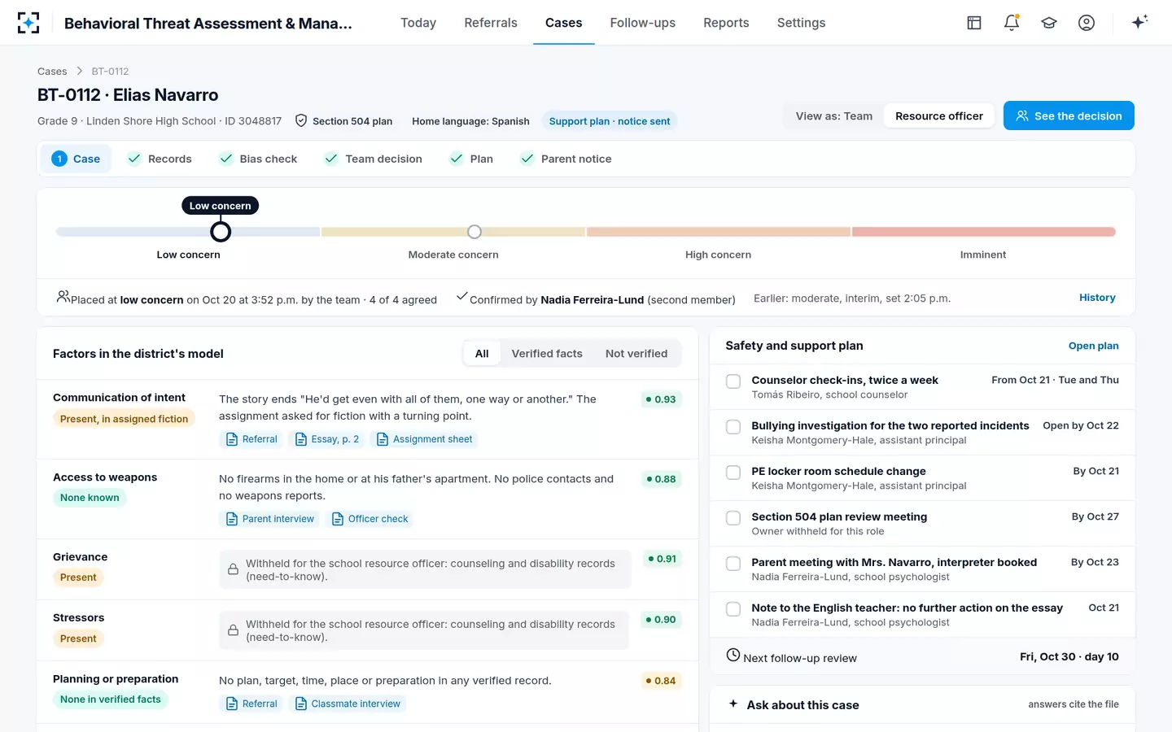The width and height of the screenshot is (1172, 732).
Task: Check Section 504 plan review meeting
Action: pos(733,517)
